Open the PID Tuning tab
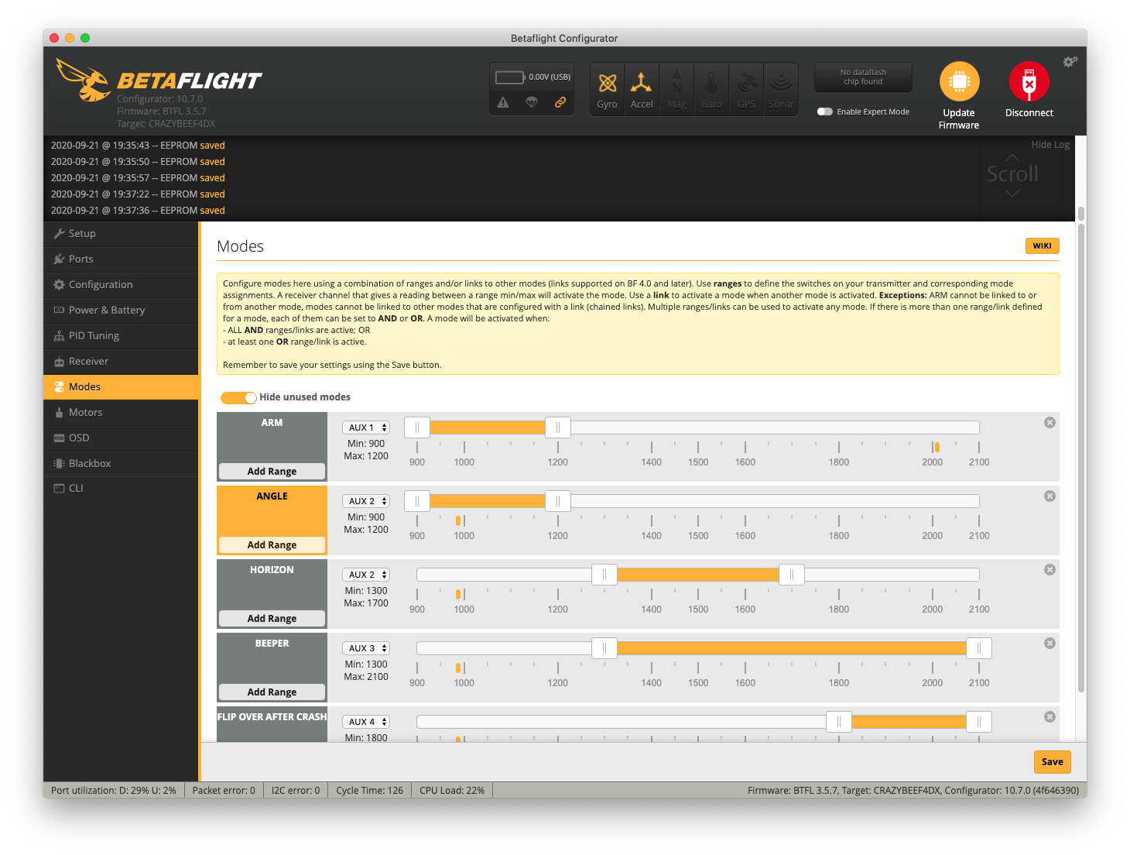This screenshot has width=1130, height=855. point(121,336)
